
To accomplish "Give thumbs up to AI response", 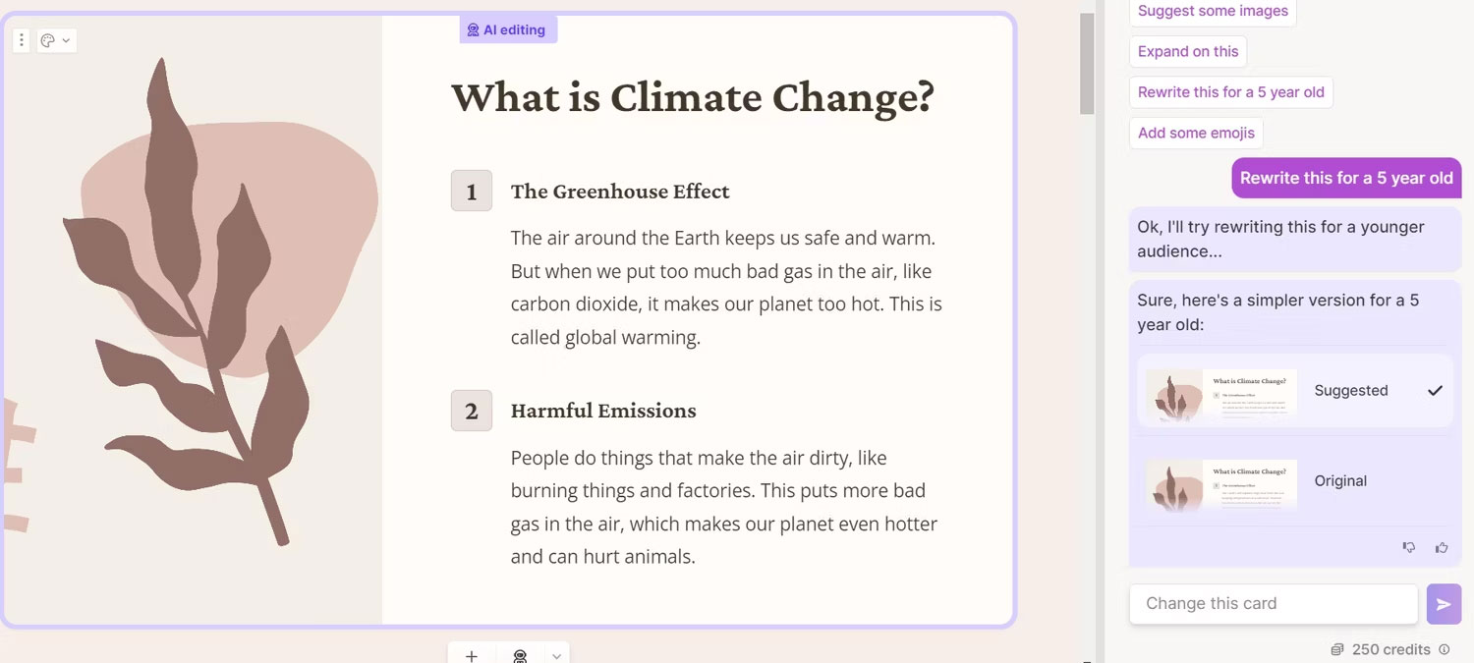I will pyautogui.click(x=1442, y=548).
